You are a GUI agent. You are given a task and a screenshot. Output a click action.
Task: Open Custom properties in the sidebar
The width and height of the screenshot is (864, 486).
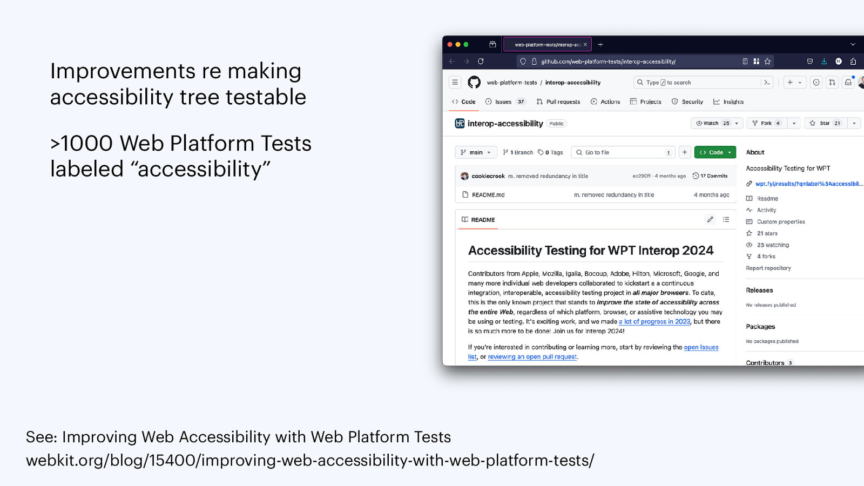(x=781, y=222)
